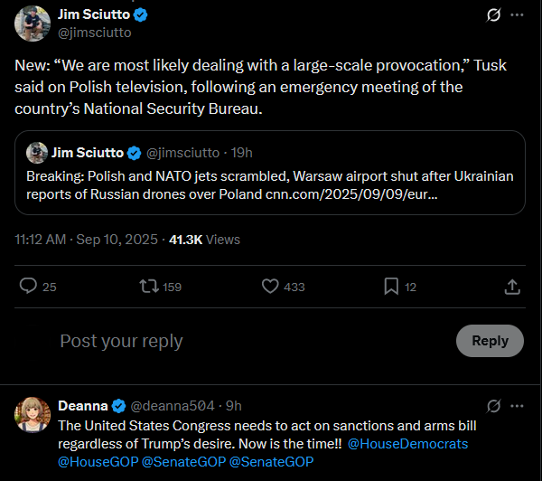
Task: Bookmark the post with the 12 bookmark icon
Action: pyautogui.click(x=391, y=287)
